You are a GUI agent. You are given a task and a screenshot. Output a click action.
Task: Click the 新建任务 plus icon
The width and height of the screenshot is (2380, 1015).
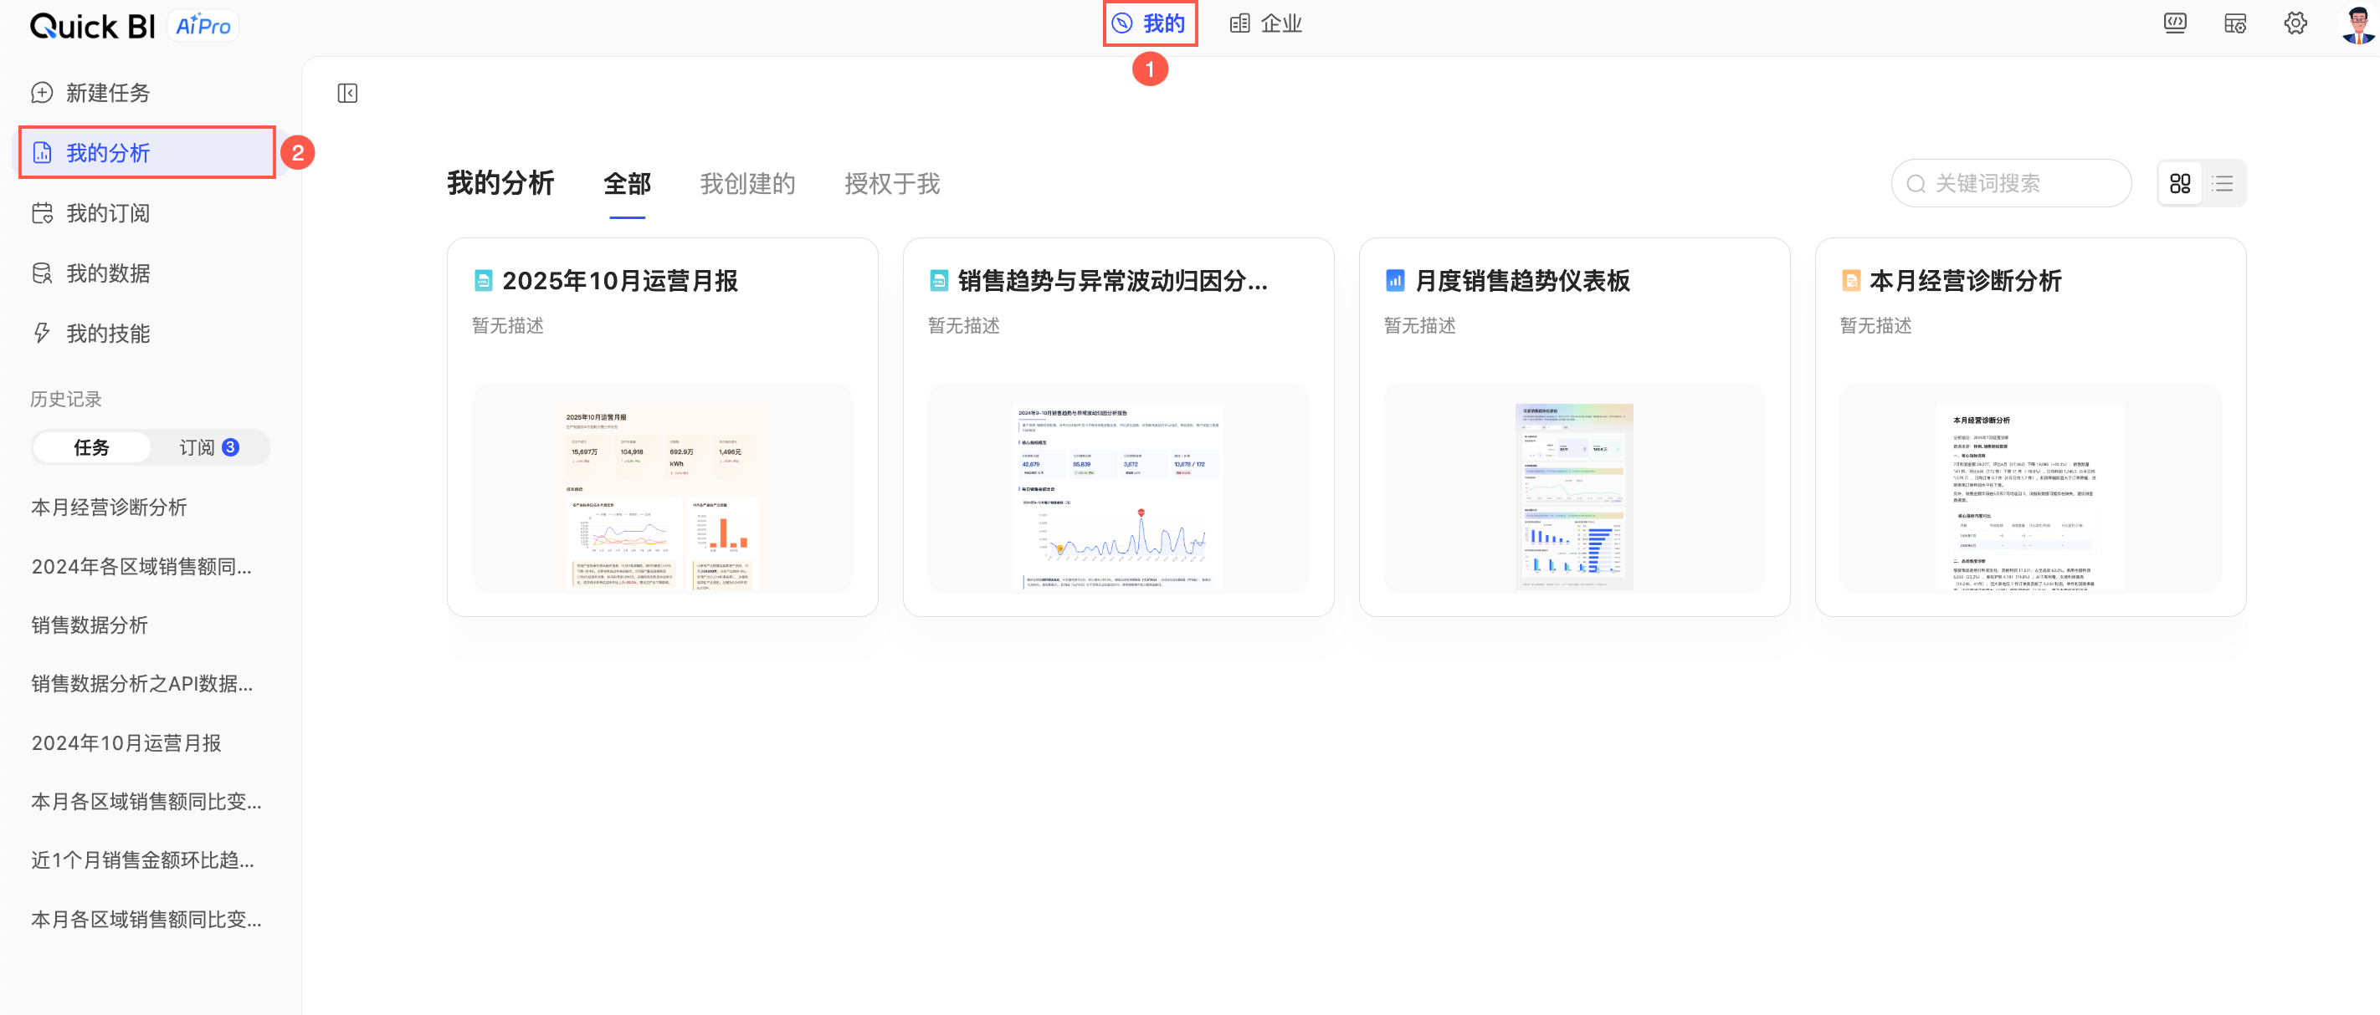point(43,92)
